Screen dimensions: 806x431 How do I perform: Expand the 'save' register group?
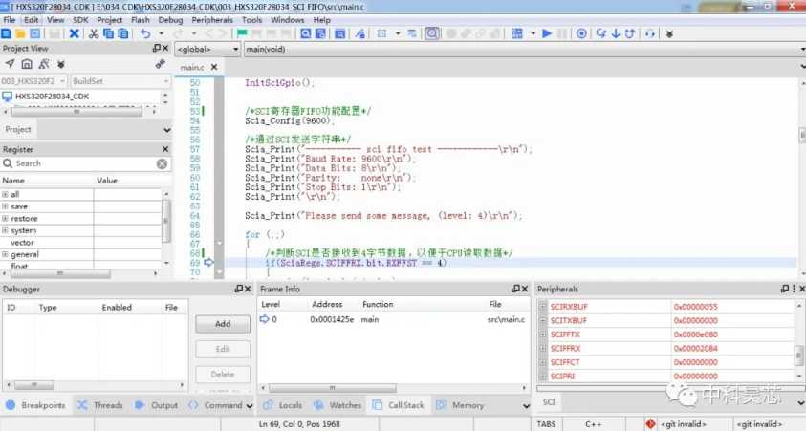point(5,206)
